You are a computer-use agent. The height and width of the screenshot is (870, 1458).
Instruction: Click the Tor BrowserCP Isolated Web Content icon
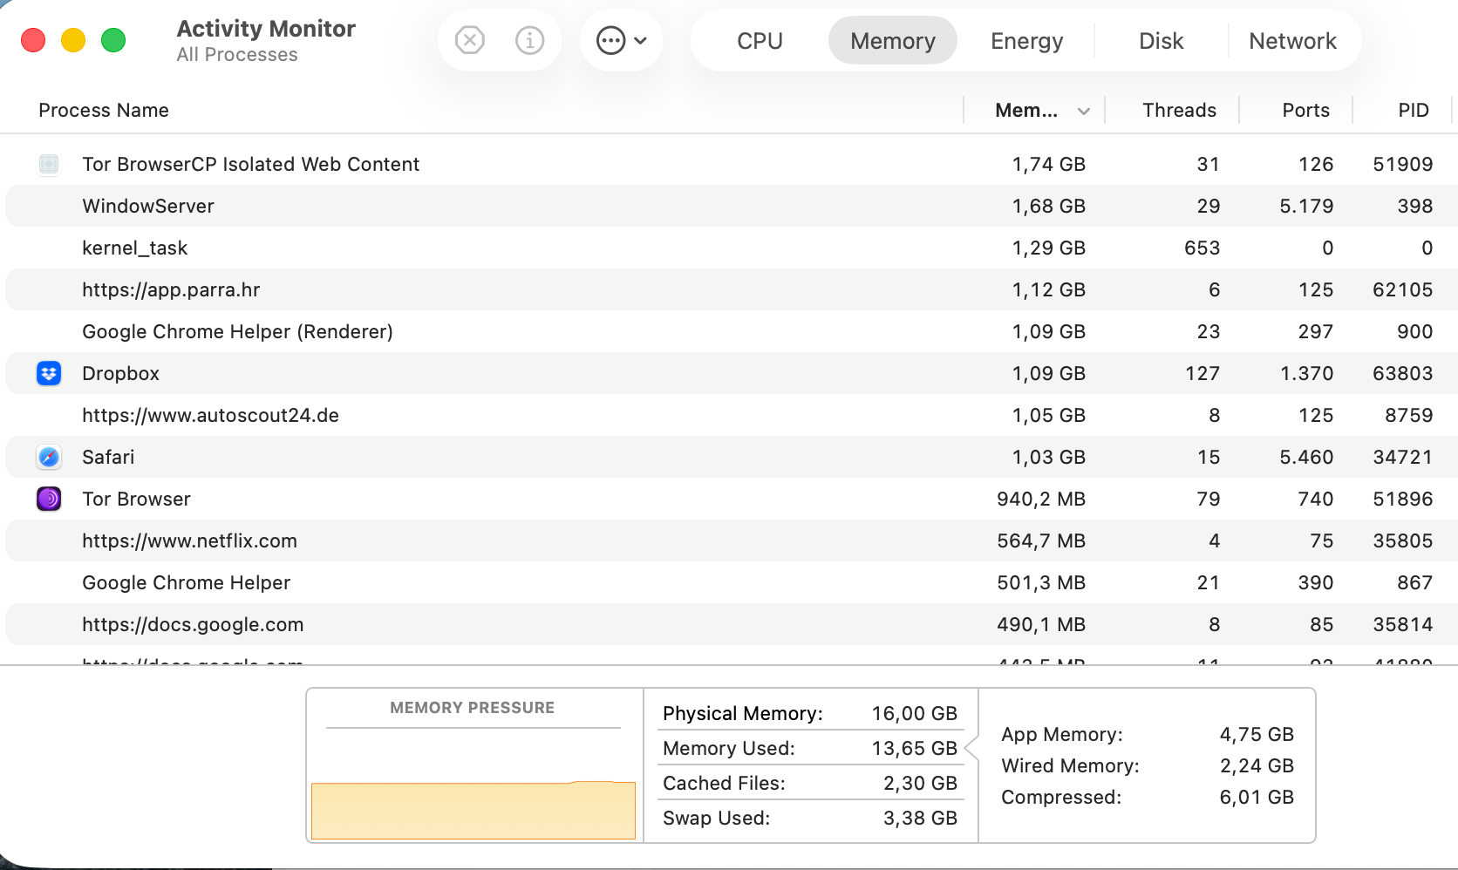tap(49, 164)
